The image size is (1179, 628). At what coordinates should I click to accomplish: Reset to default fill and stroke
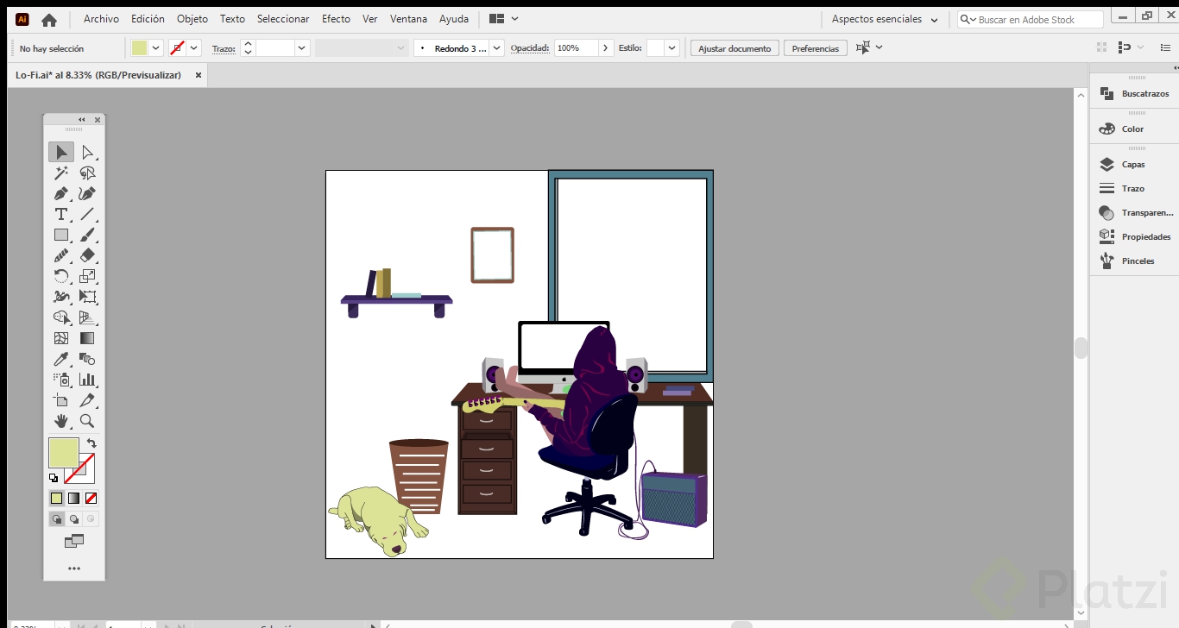[54, 478]
